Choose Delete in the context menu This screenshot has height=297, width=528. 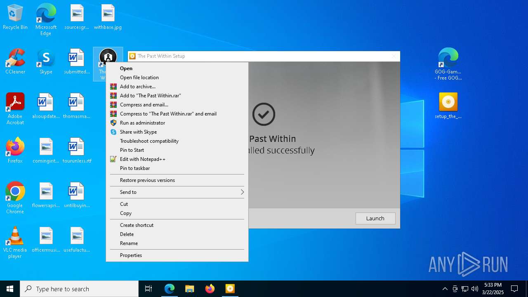tap(177, 234)
